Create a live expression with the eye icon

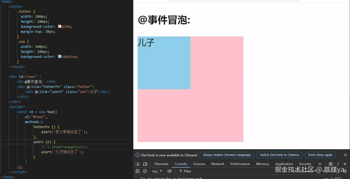click(x=170, y=171)
